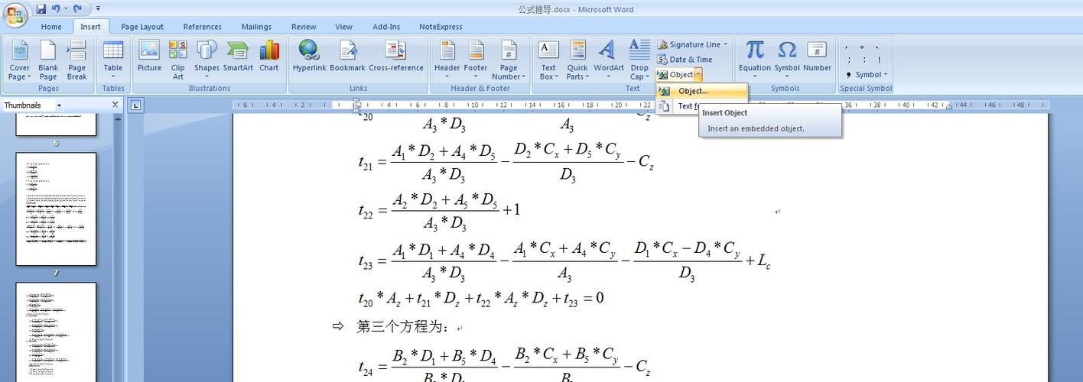This screenshot has height=382, width=1083.
Task: Click the tab selector left of the ruler
Action: tap(135, 105)
